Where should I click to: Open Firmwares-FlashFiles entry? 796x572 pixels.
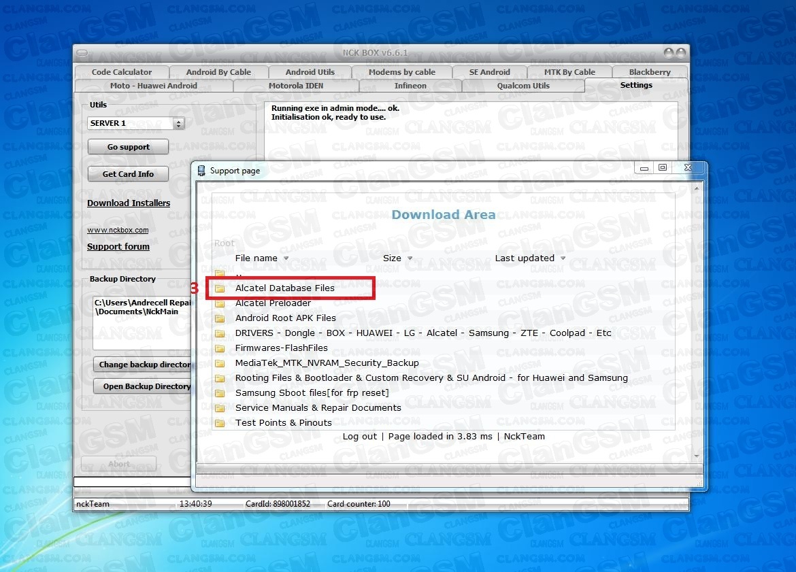pos(281,348)
